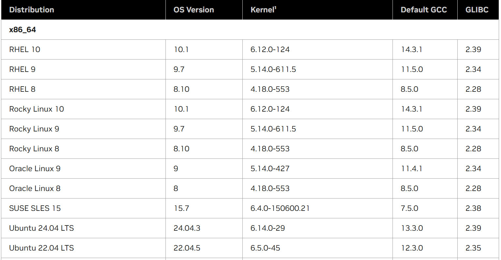Image resolution: width=501 pixels, height=260 pixels.
Task: Click the Distribution column header
Action: click(32, 10)
